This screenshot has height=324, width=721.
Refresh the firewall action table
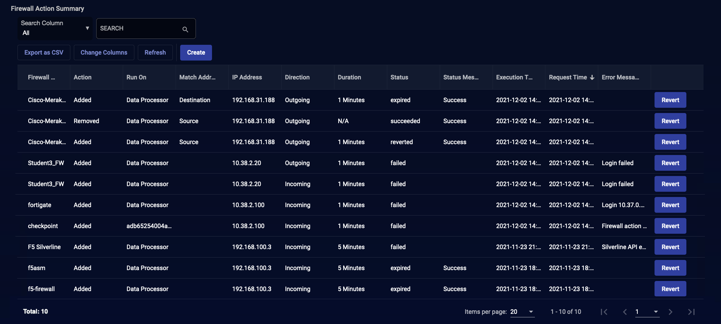pyautogui.click(x=155, y=52)
